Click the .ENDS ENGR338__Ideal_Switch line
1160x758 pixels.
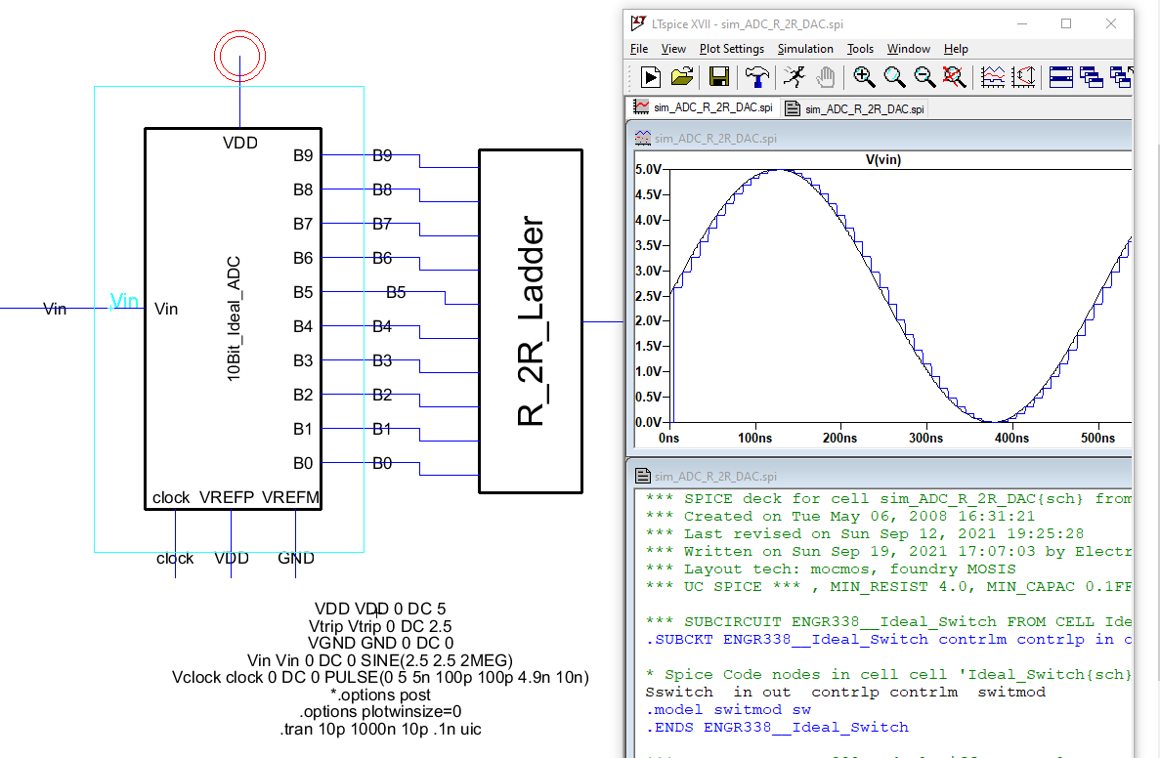pyautogui.click(x=777, y=727)
